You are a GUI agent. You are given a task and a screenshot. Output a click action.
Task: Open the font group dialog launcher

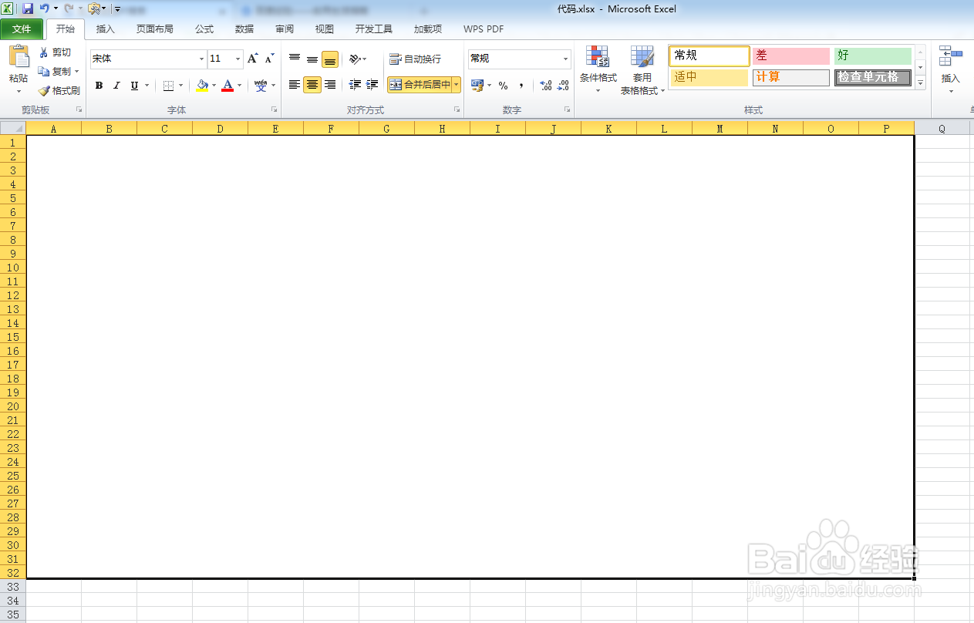pos(275,110)
